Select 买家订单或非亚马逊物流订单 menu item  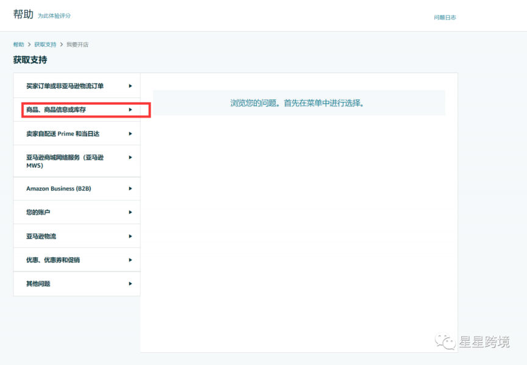tap(77, 86)
